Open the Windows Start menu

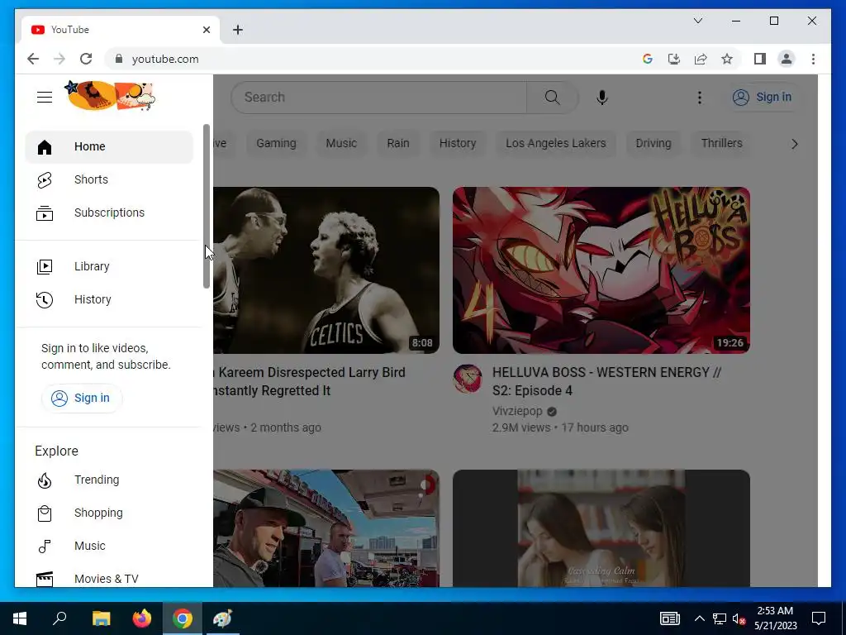coord(20,618)
